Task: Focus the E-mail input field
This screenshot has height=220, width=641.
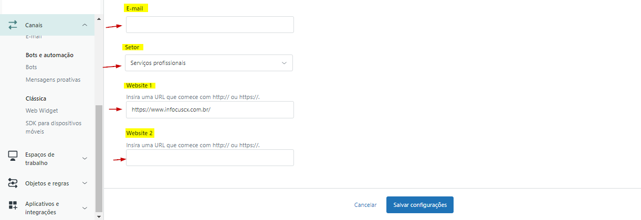Action: click(209, 25)
